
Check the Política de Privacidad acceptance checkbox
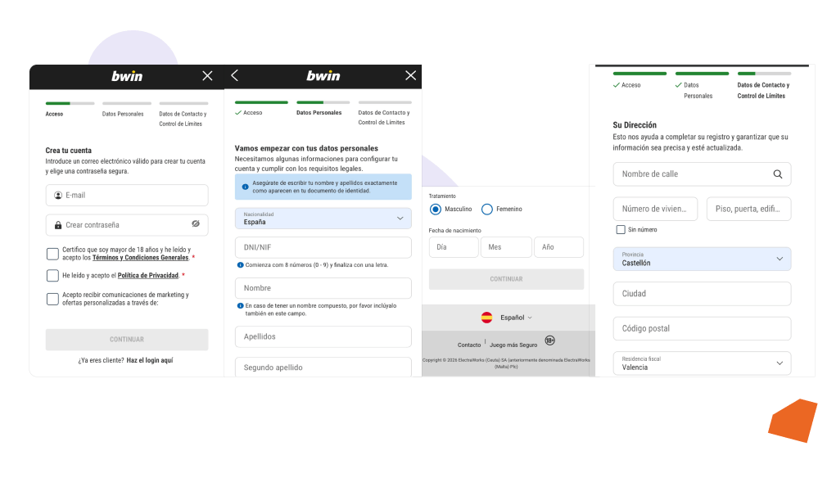tap(52, 276)
